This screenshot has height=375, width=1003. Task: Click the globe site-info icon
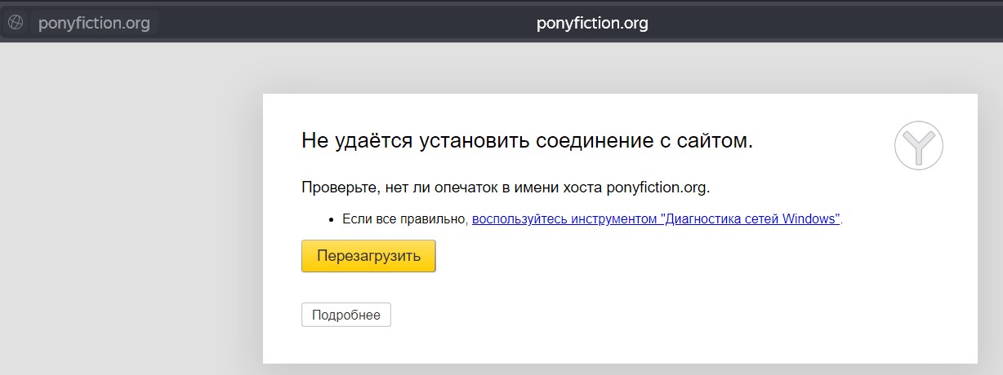[15, 23]
